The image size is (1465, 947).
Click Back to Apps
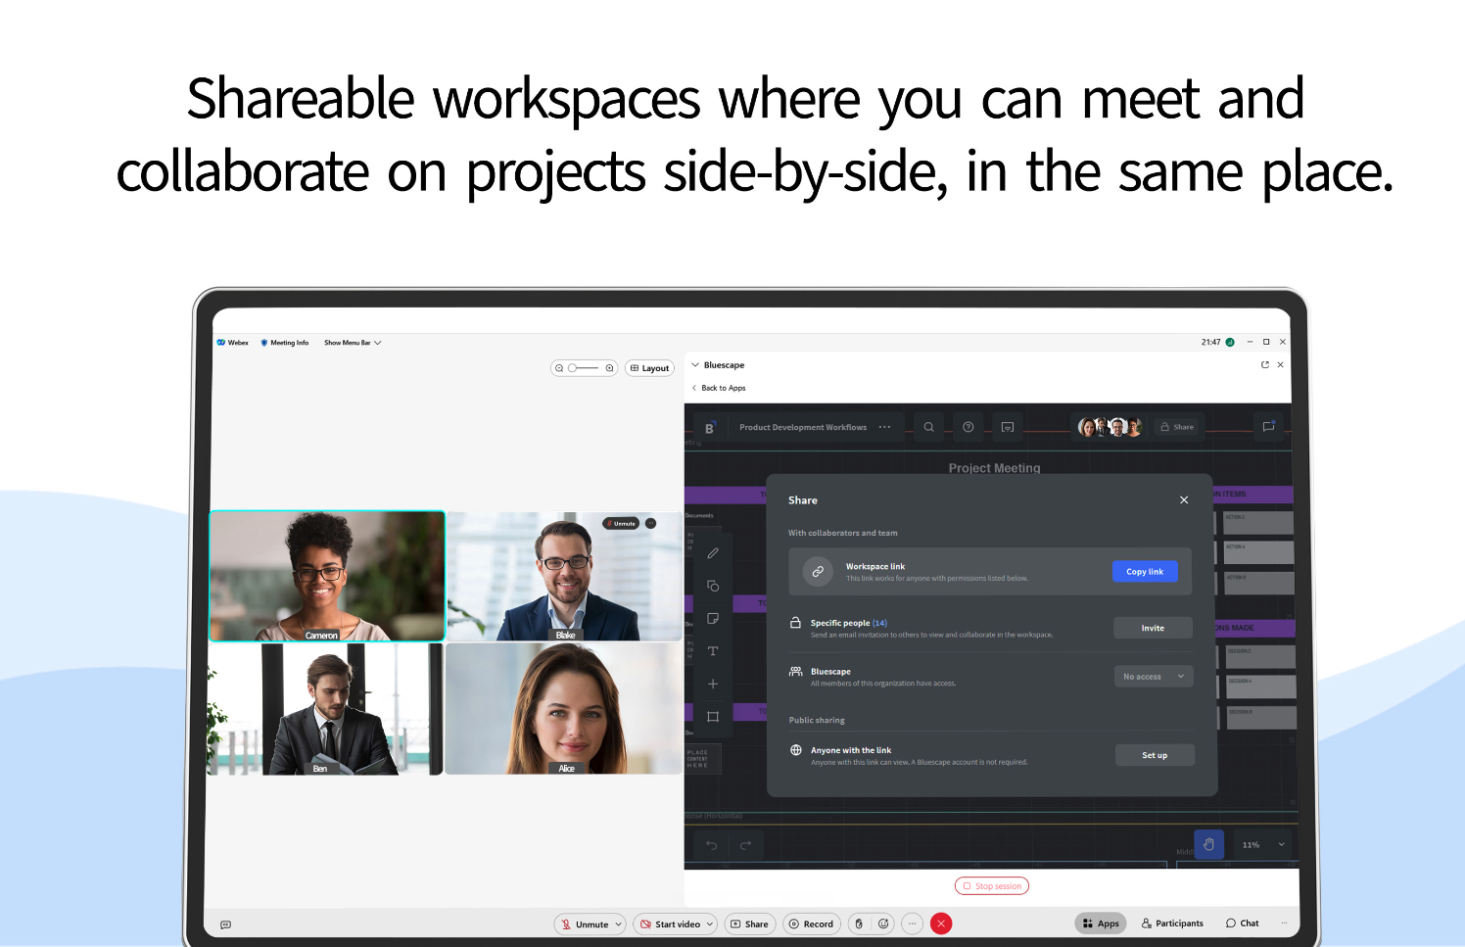[x=719, y=388]
